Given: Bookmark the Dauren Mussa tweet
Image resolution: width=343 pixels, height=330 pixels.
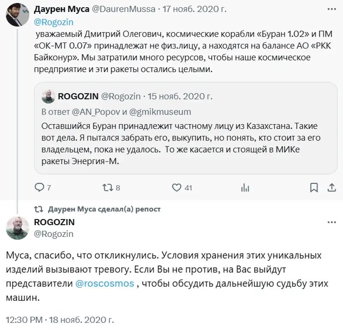Looking at the screenshot, I should 314,188.
